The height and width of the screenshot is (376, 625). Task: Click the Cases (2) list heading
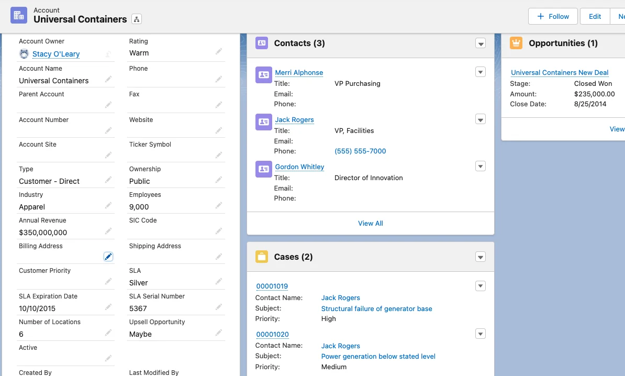click(293, 257)
